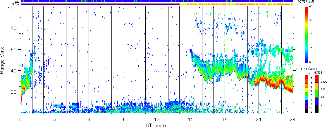Select the "POWER (dB)" legend title

tap(307, 2)
